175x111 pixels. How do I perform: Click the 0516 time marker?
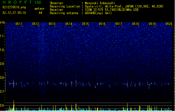102,24
